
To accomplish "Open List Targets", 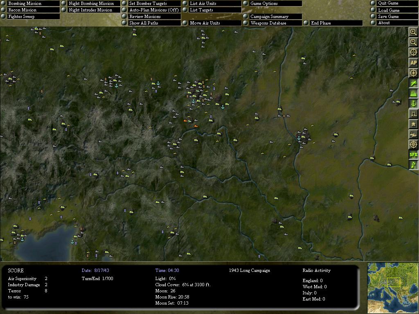I will 212,10.
